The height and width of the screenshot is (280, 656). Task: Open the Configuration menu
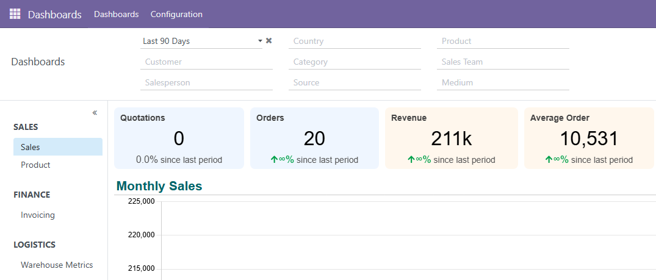coord(176,14)
